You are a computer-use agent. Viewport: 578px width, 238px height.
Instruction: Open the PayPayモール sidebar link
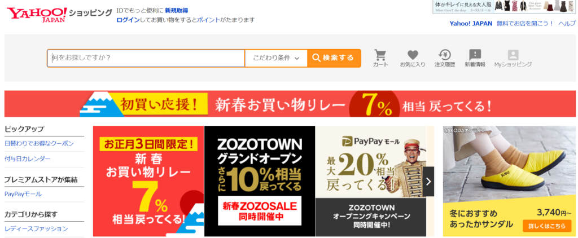[x=23, y=194]
